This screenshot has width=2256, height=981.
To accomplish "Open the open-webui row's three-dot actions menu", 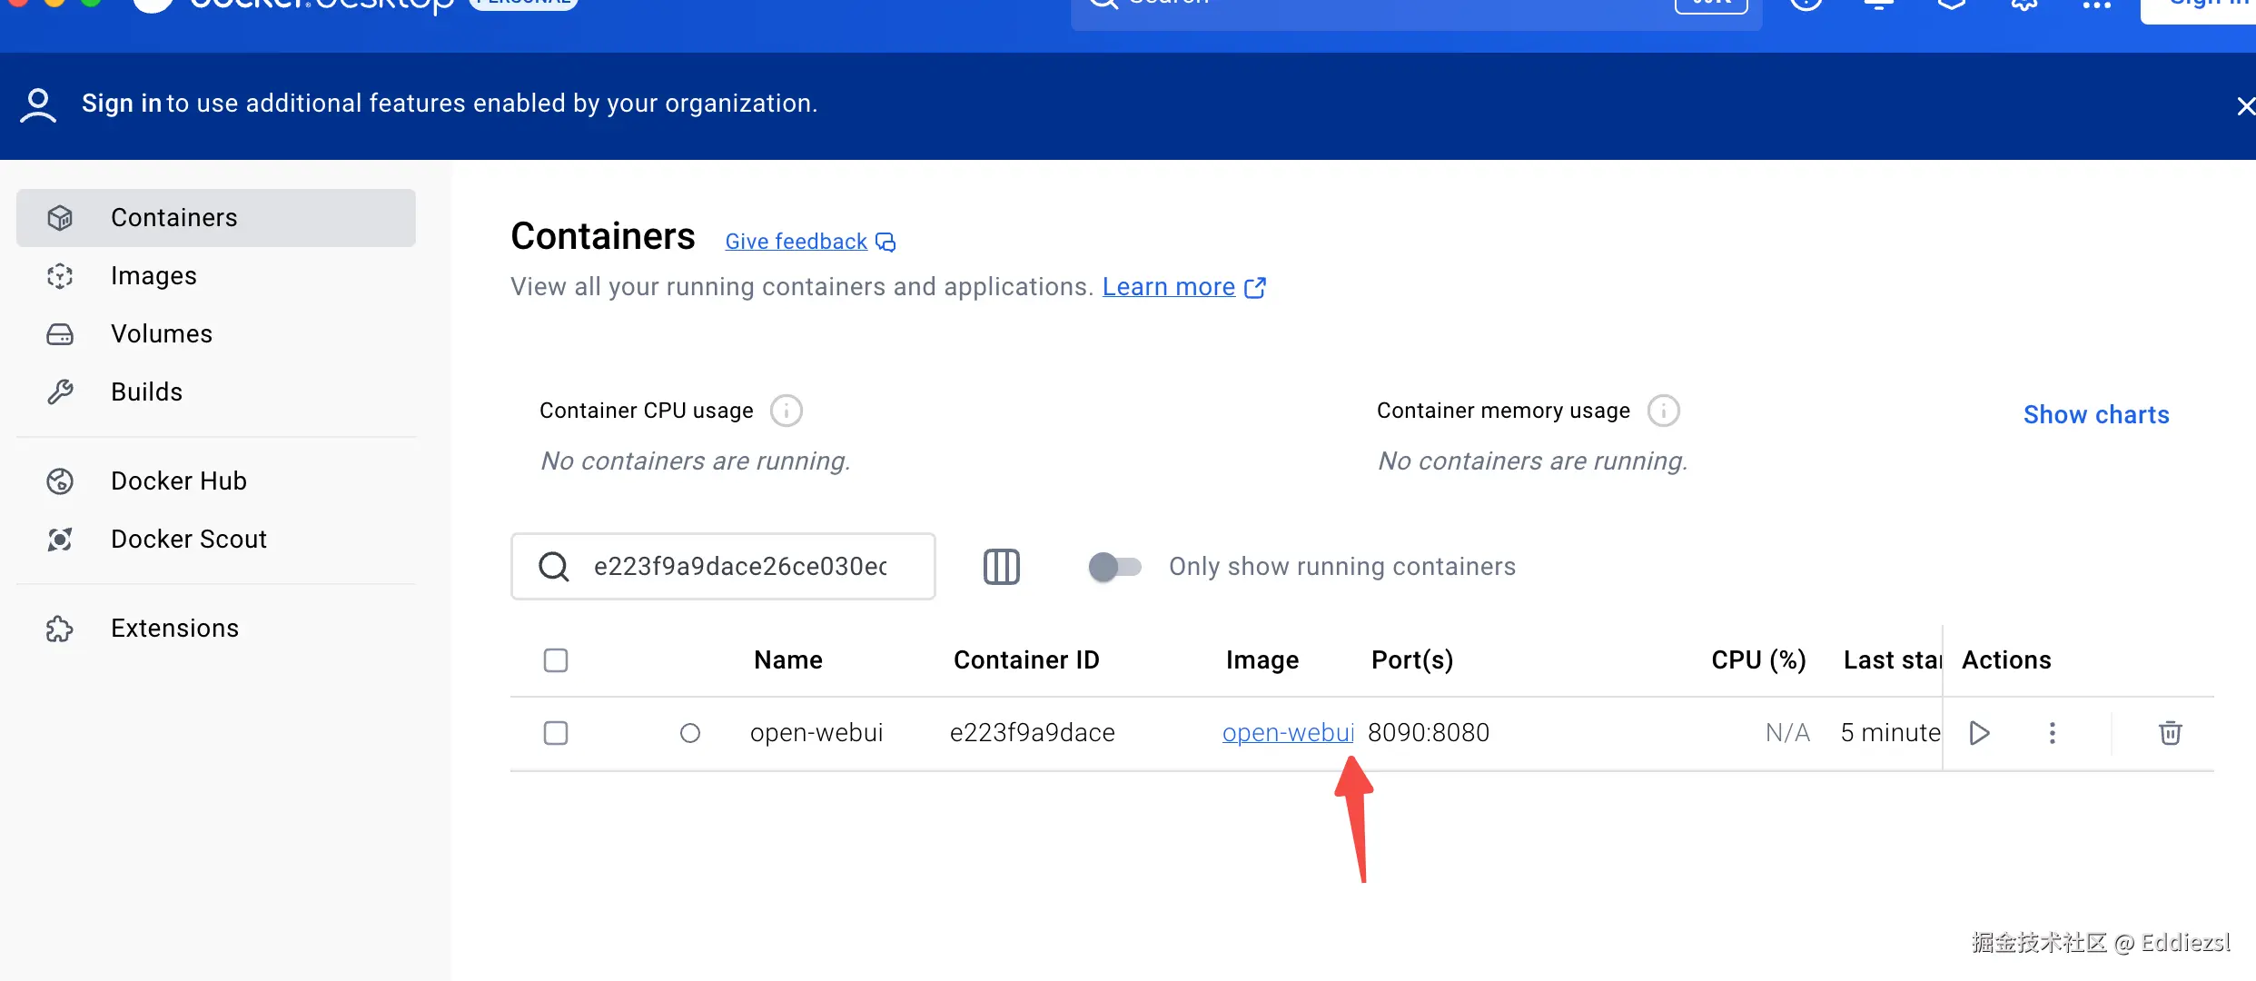I will click(2053, 733).
